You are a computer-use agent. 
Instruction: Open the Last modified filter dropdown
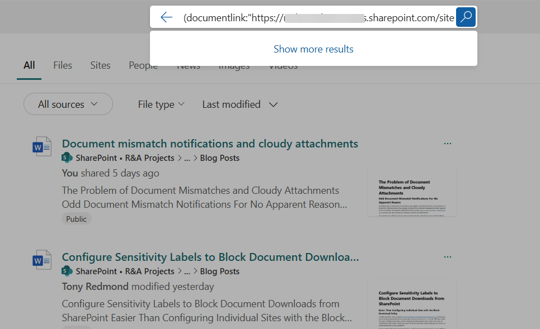coord(240,104)
